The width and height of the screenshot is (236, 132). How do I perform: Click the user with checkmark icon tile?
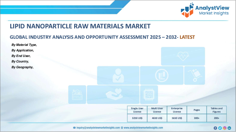click(118, 75)
